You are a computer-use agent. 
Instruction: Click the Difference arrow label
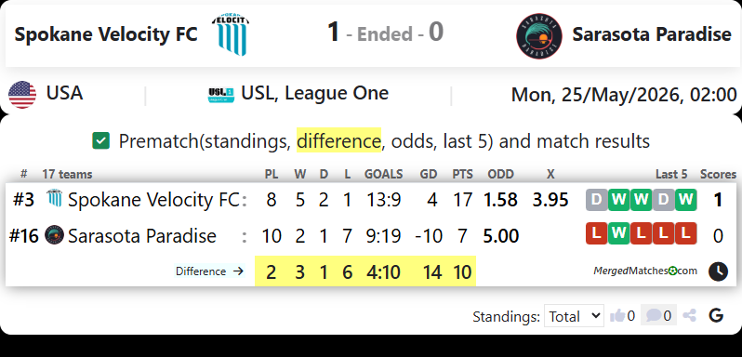coord(209,271)
